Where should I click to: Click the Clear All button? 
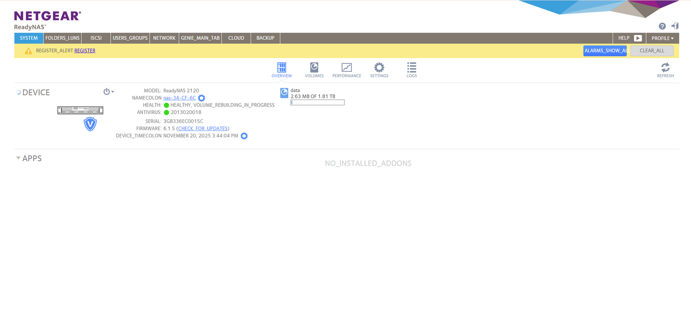[x=651, y=51]
